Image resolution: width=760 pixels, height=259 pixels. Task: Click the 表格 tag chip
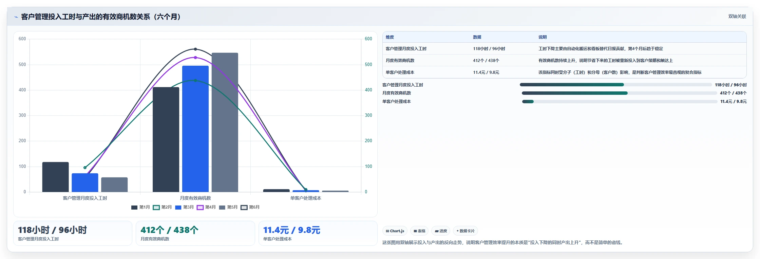(x=419, y=231)
